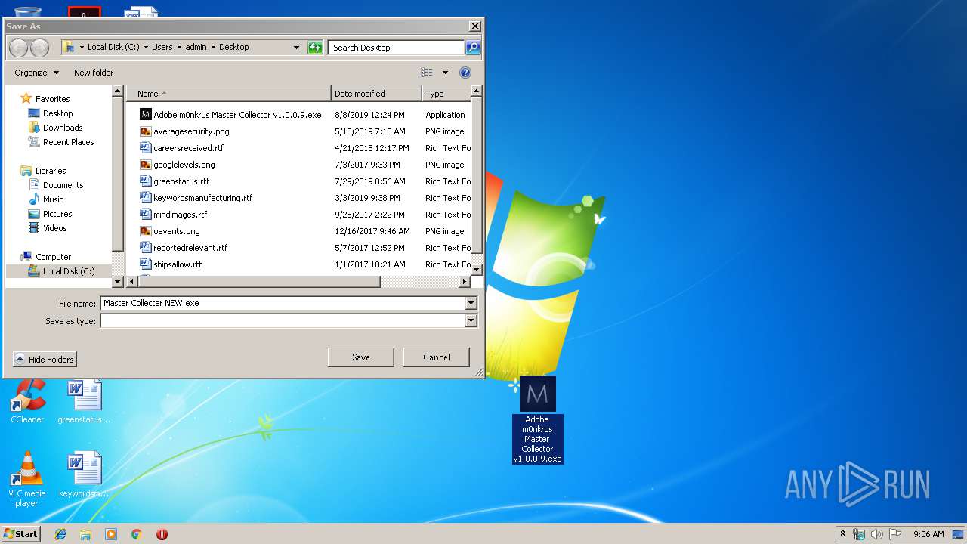Open the Documents library
This screenshot has height=544, width=967.
click(63, 185)
